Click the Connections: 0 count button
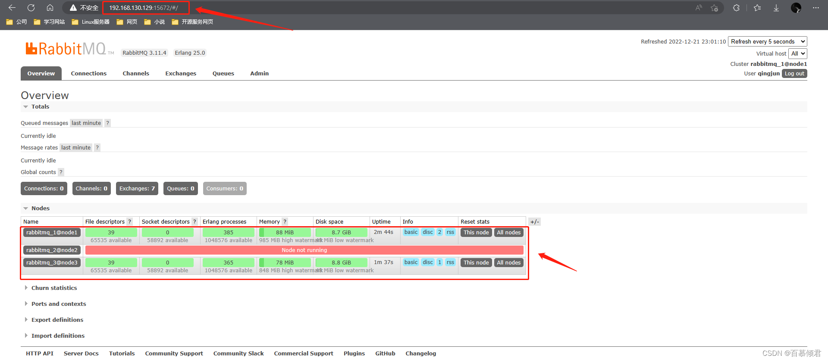828x361 pixels. click(x=44, y=189)
